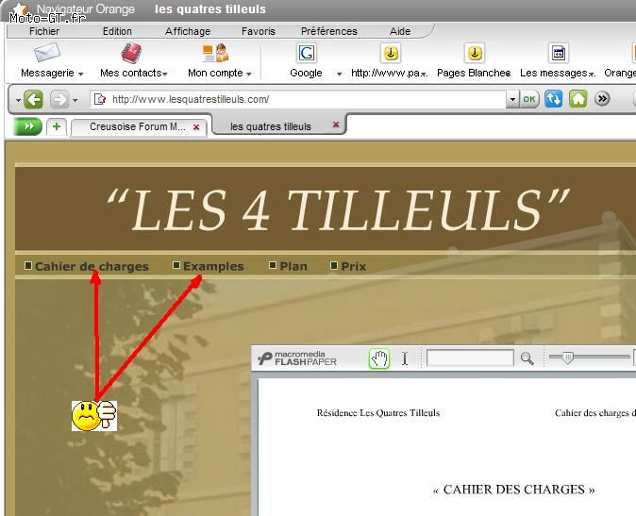The width and height of the screenshot is (636, 516).
Task: Add a new tab with plus button
Action: (x=57, y=126)
